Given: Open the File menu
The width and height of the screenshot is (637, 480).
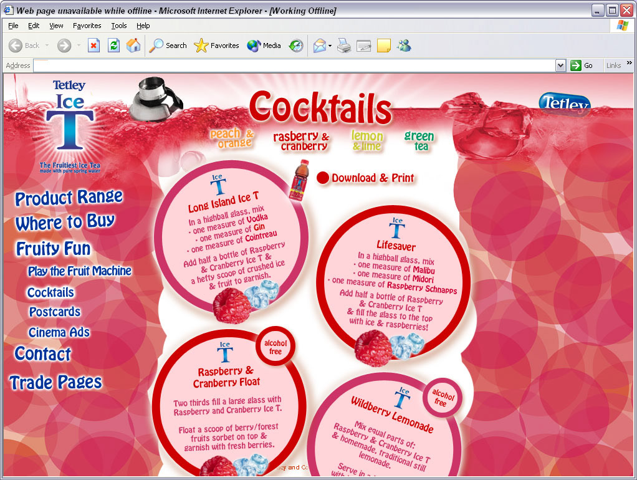Looking at the screenshot, I should click(x=13, y=26).
